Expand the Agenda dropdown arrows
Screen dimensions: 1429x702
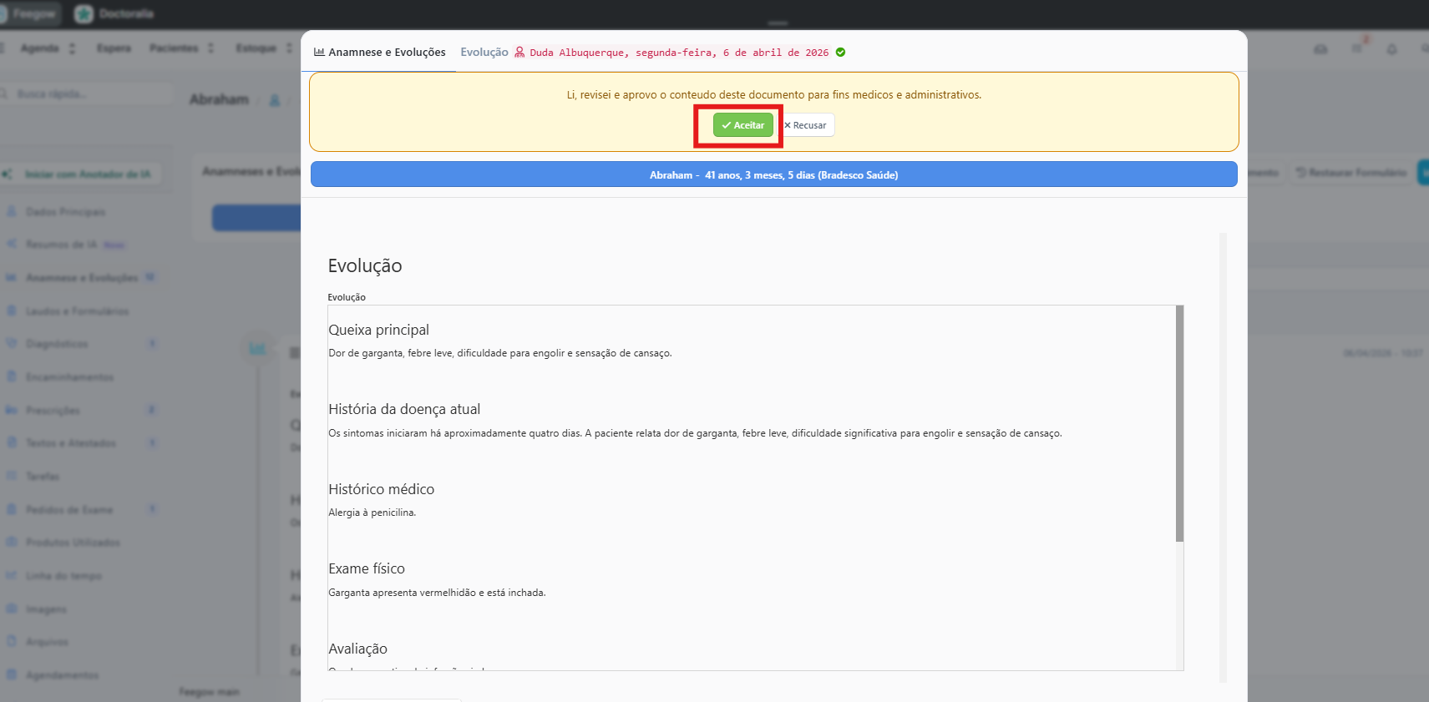coord(72,48)
